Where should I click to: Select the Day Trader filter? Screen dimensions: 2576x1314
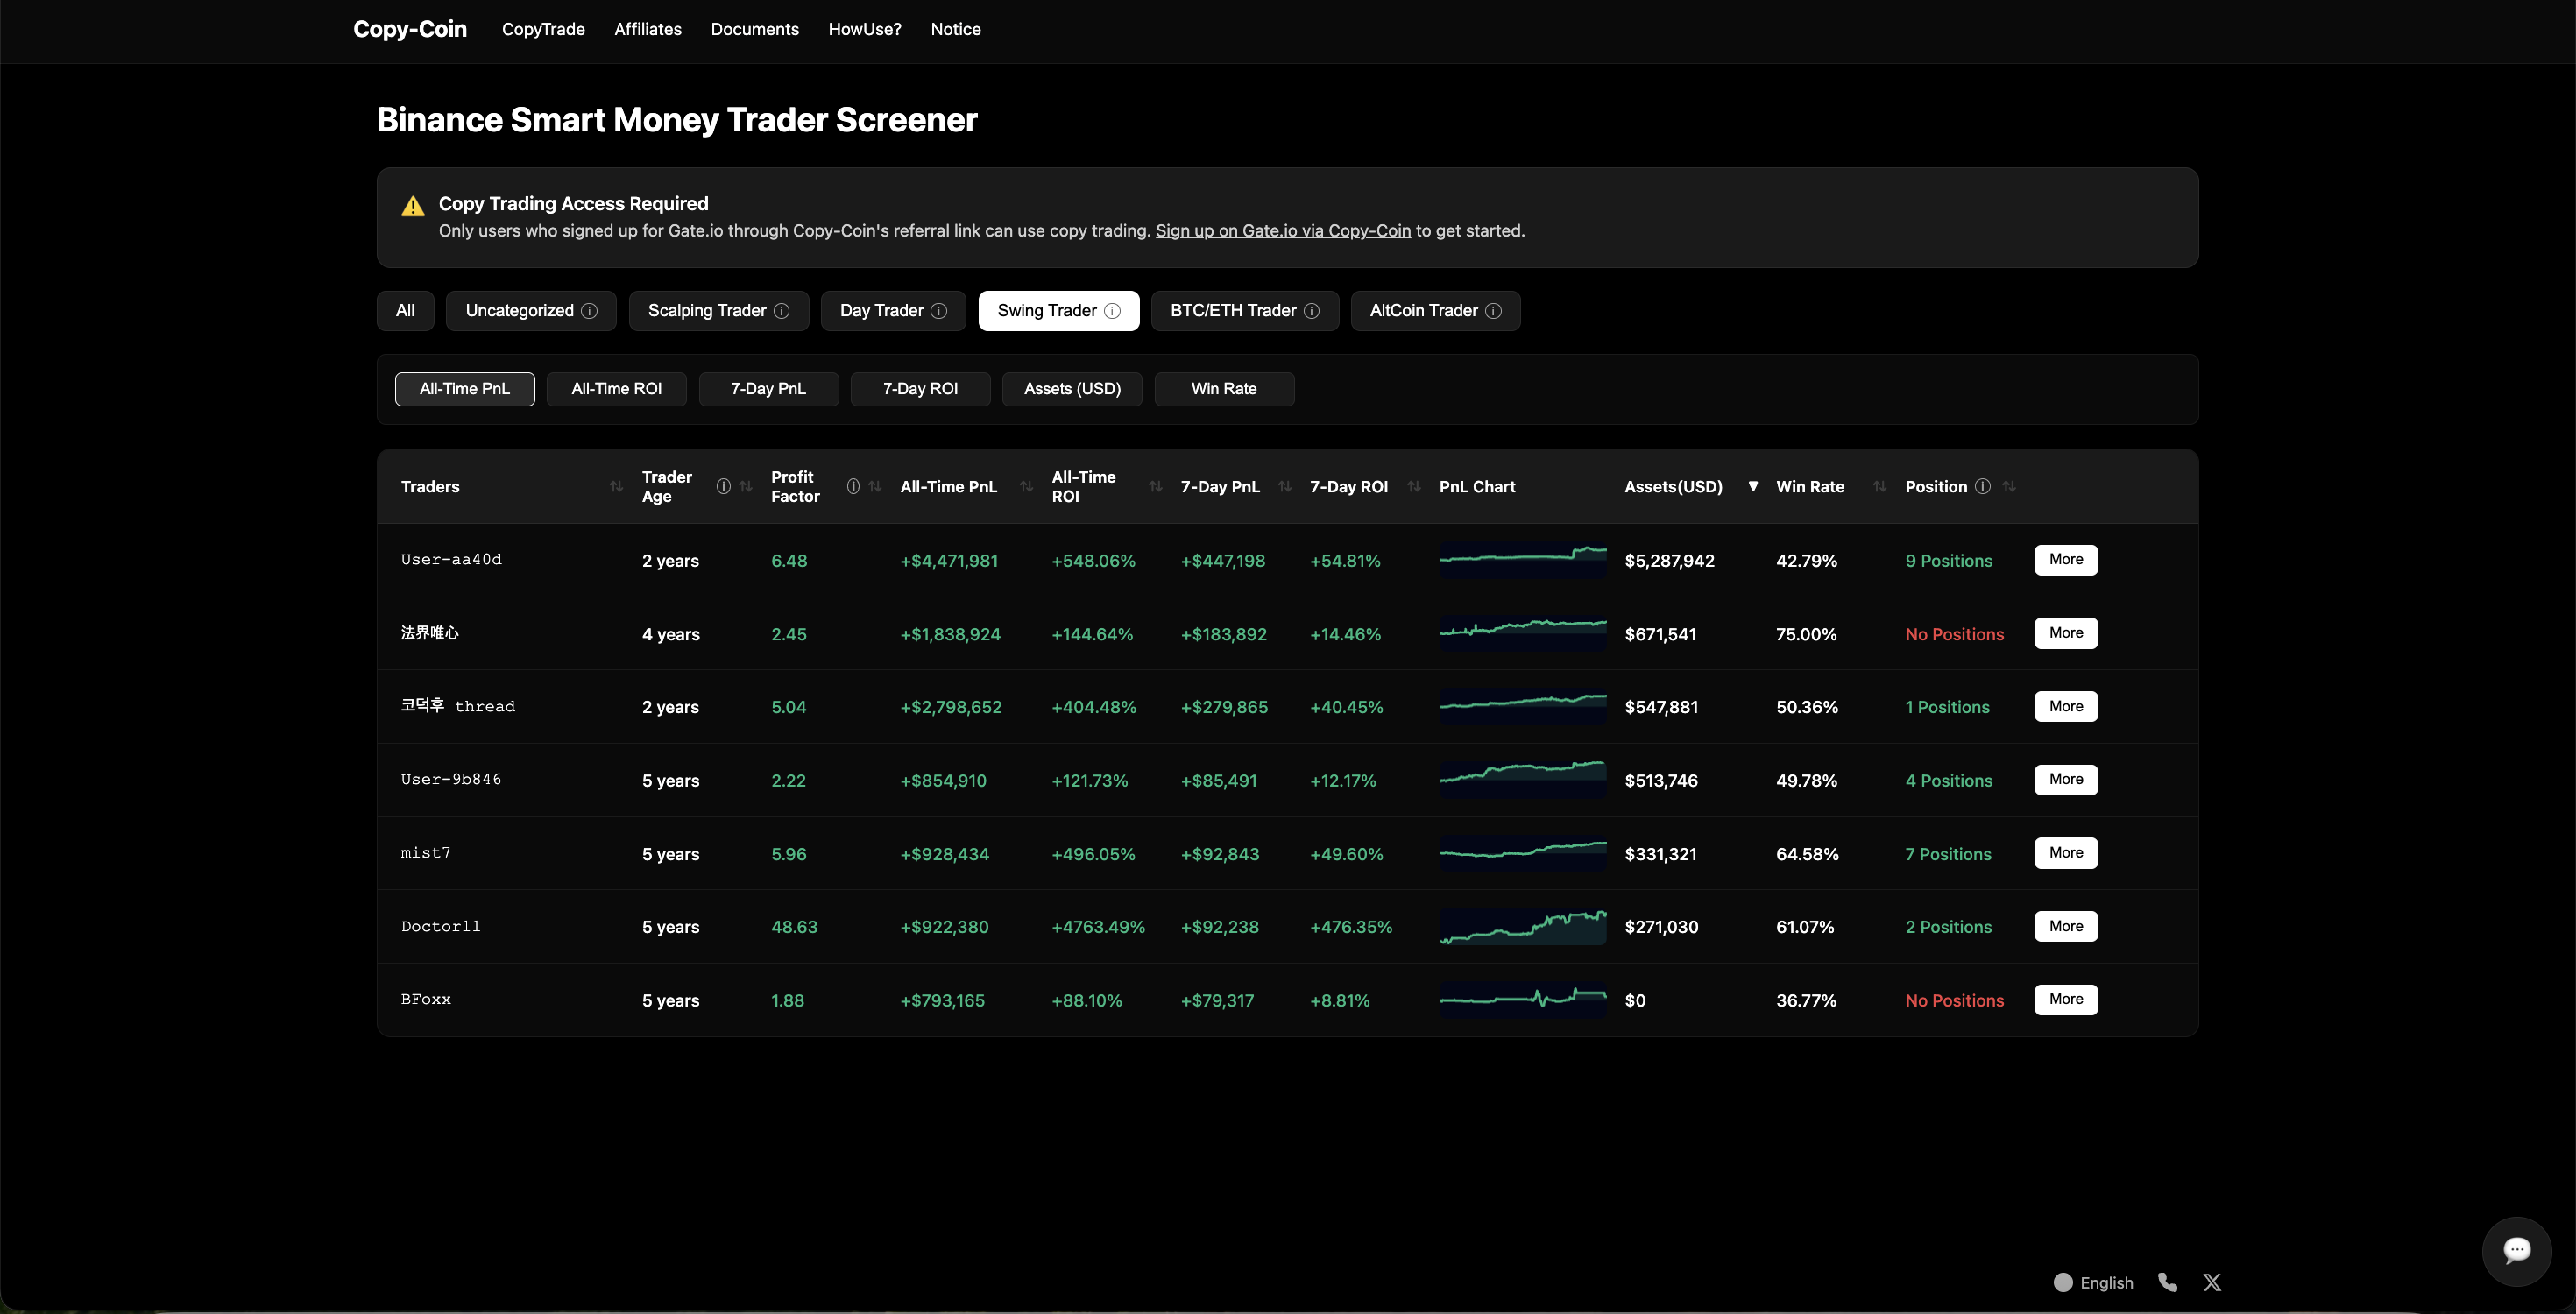[893, 311]
